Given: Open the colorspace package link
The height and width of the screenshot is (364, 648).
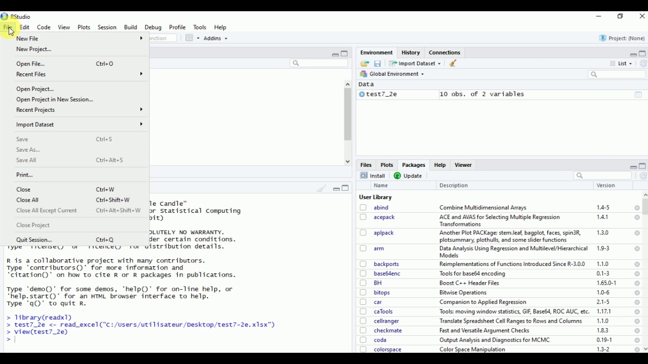Looking at the screenshot, I should click(388, 350).
